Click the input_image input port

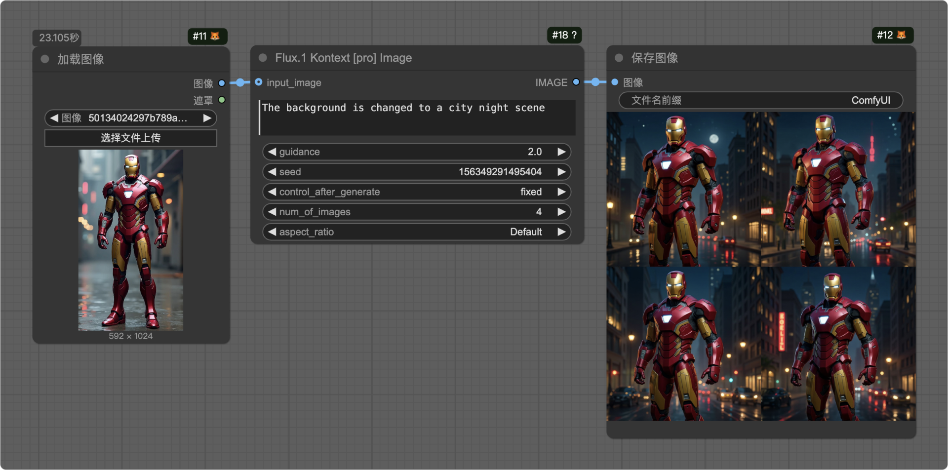258,82
